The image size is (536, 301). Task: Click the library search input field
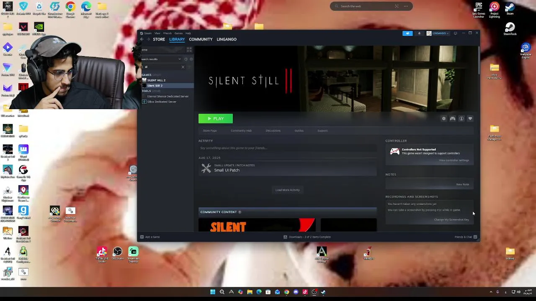(x=161, y=67)
